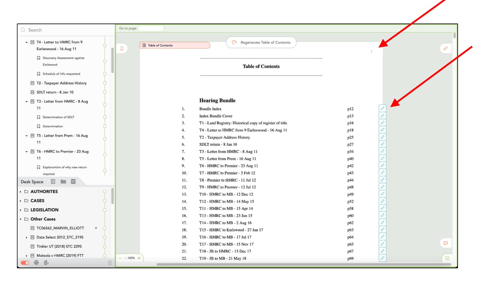
Task: Collapse the Other Cases folder
Action: pos(21,219)
